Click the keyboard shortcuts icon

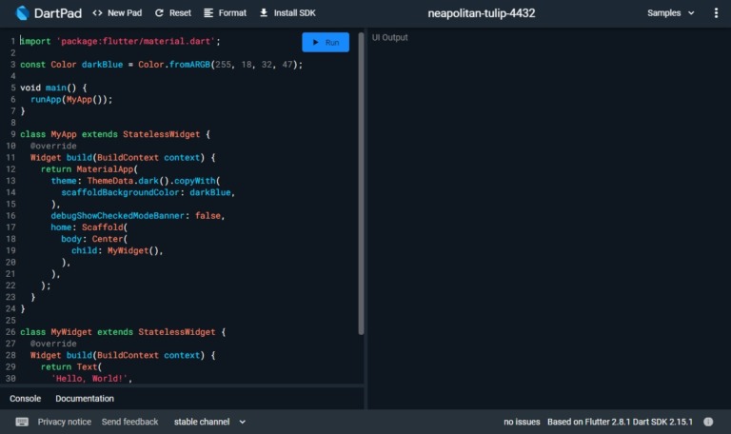[x=22, y=422]
